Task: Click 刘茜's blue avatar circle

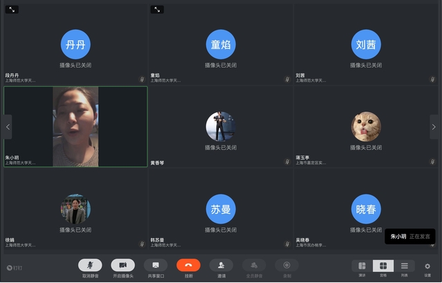Action: tap(366, 45)
